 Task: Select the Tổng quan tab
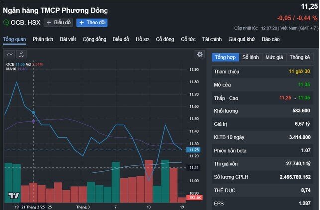[x=14, y=39]
